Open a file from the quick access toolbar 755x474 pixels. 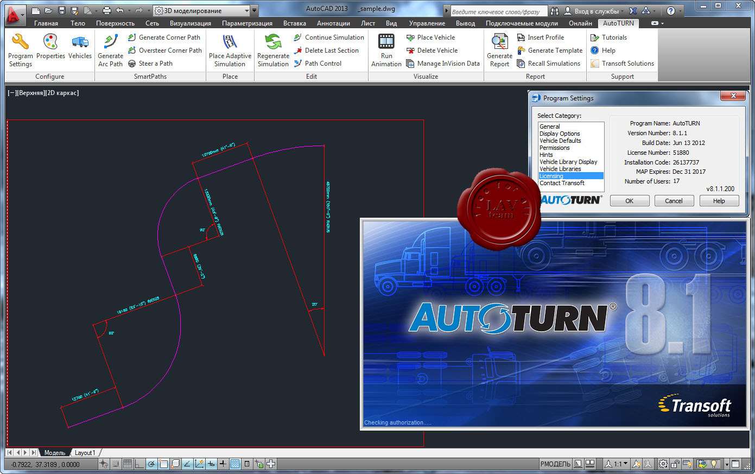(x=48, y=11)
